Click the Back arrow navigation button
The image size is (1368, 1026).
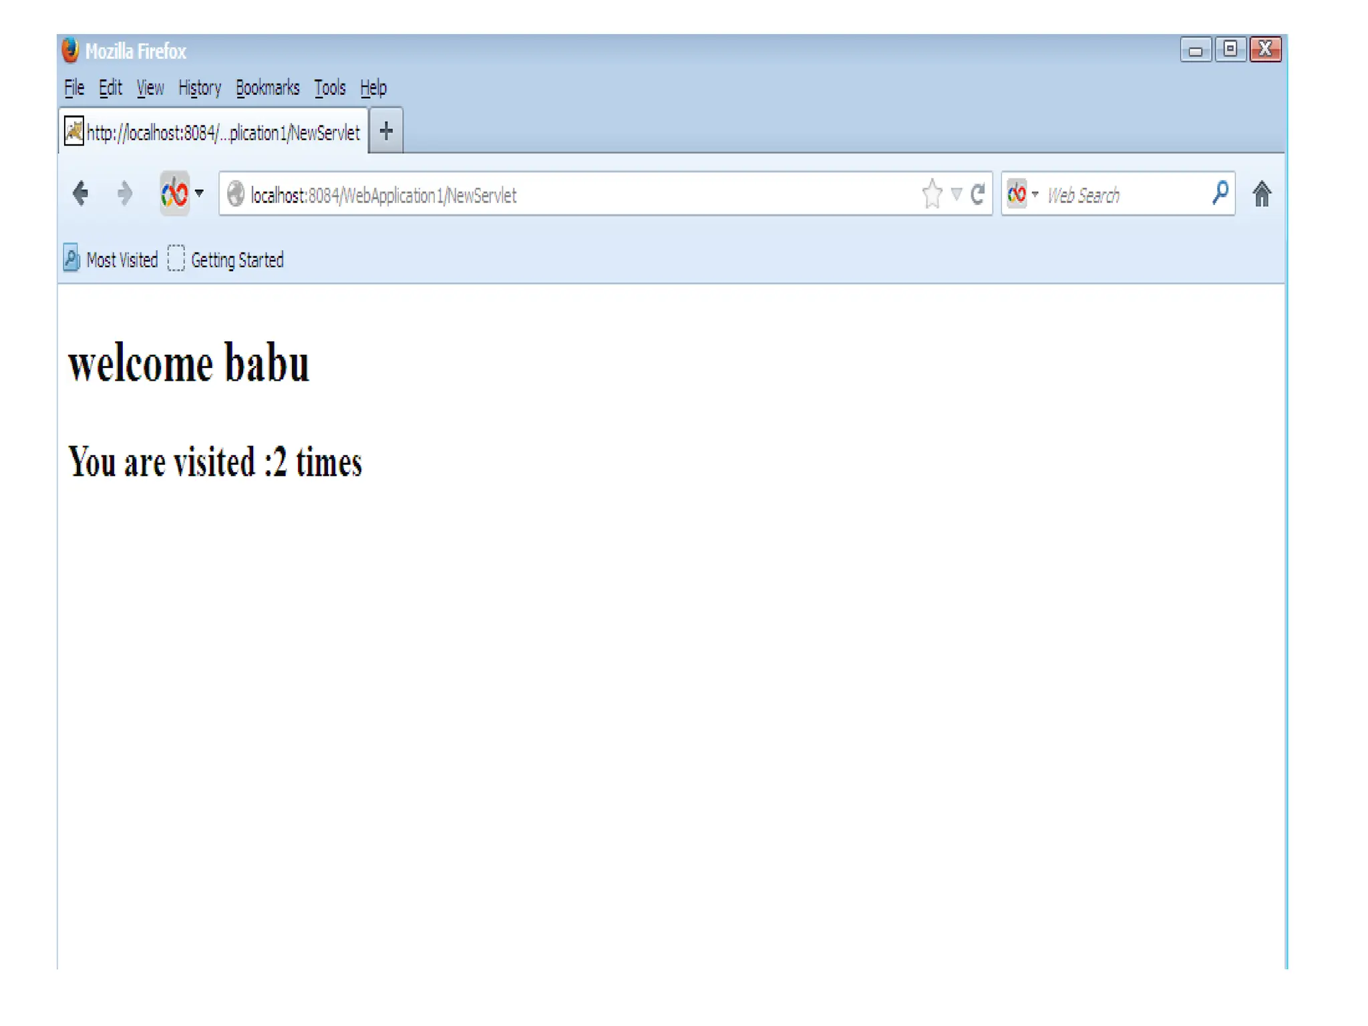tap(81, 194)
